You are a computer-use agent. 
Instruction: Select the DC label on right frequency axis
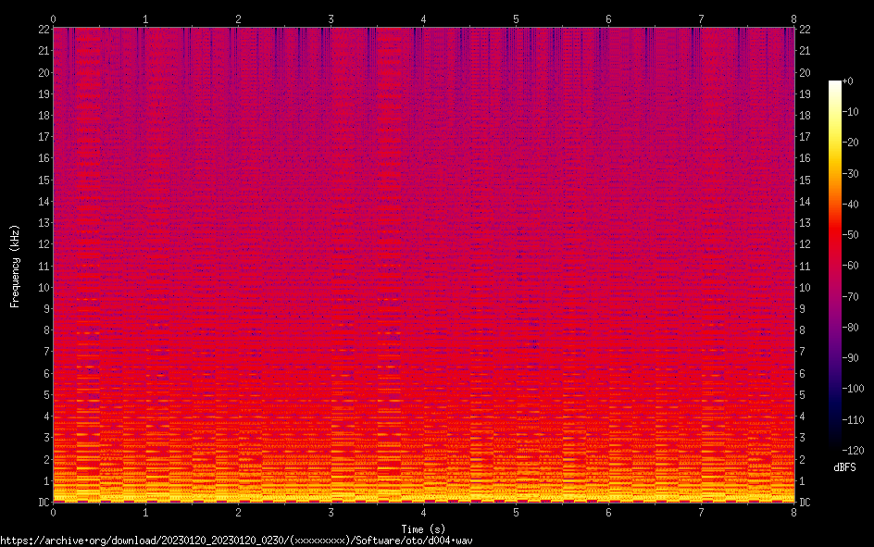coord(805,503)
